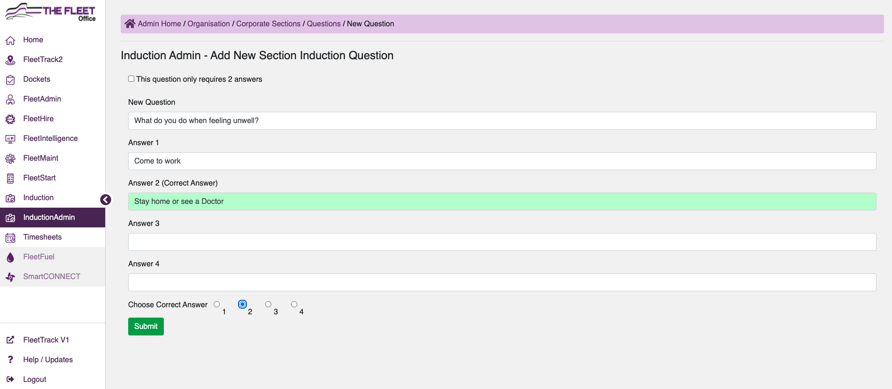The image size is (892, 389).
Task: Click the FleetMaint gears icon
Action: pos(10,159)
